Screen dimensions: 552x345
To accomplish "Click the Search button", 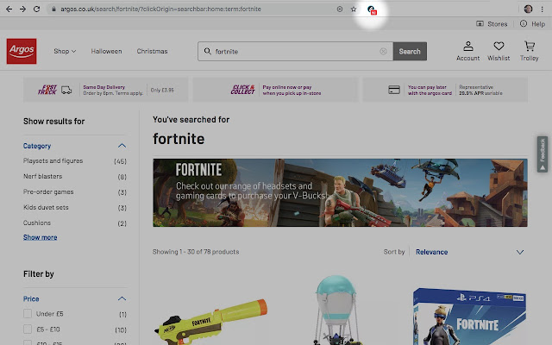I will click(x=410, y=52).
